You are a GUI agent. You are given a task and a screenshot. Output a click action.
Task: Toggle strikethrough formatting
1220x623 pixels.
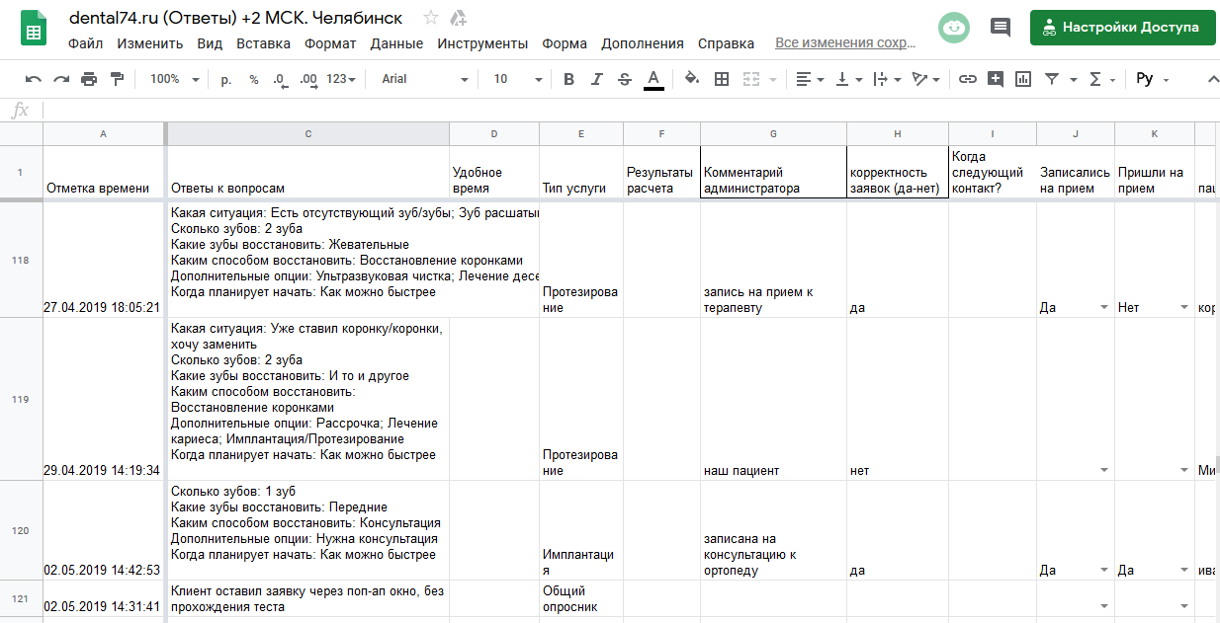624,79
